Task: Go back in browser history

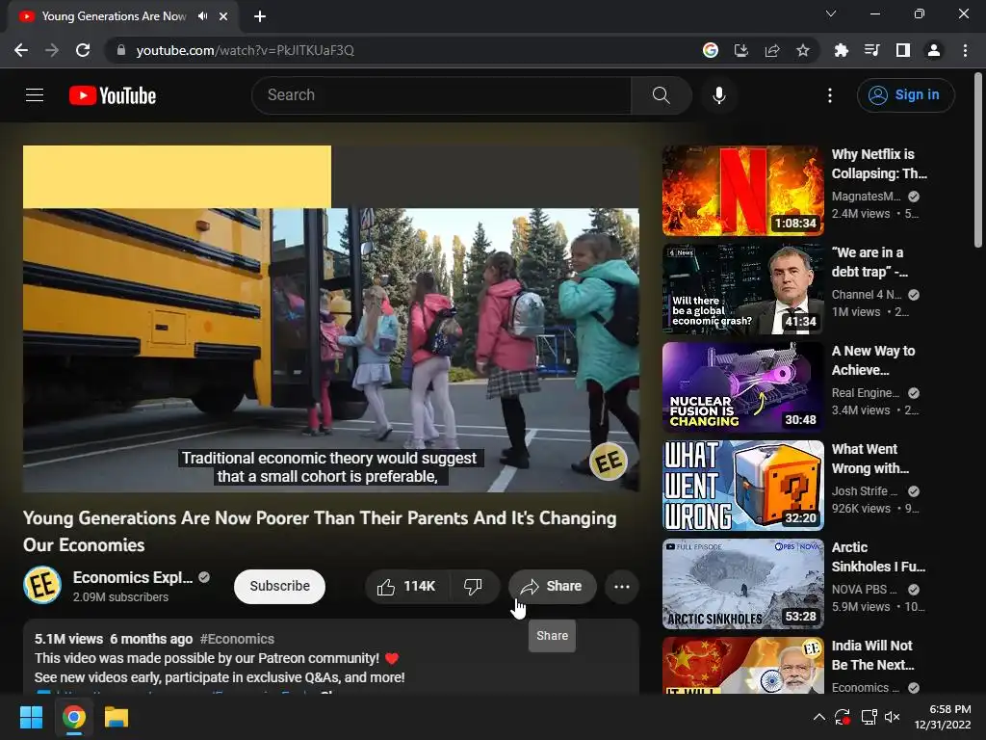Action: coord(21,50)
